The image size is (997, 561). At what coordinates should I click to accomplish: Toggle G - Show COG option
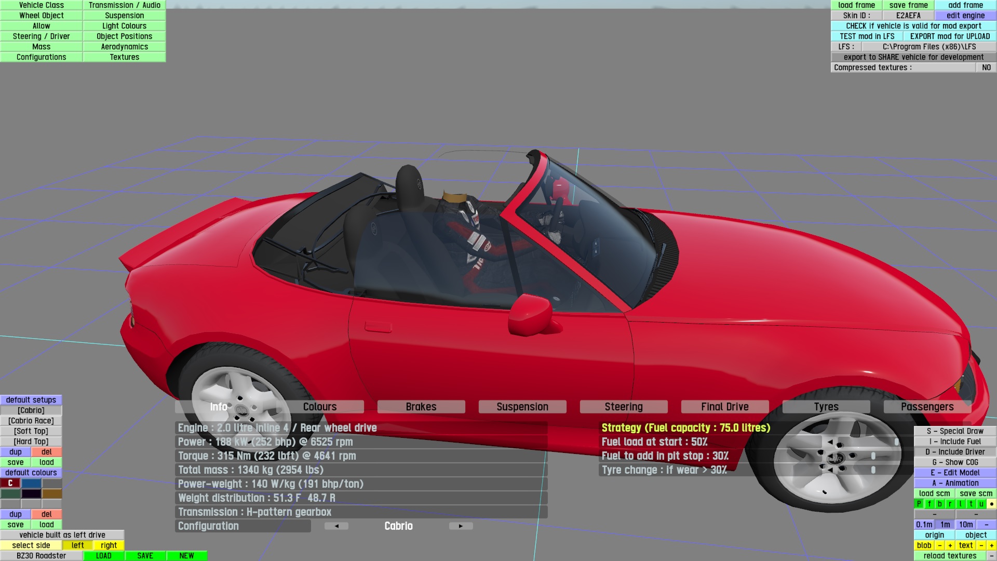[955, 462]
